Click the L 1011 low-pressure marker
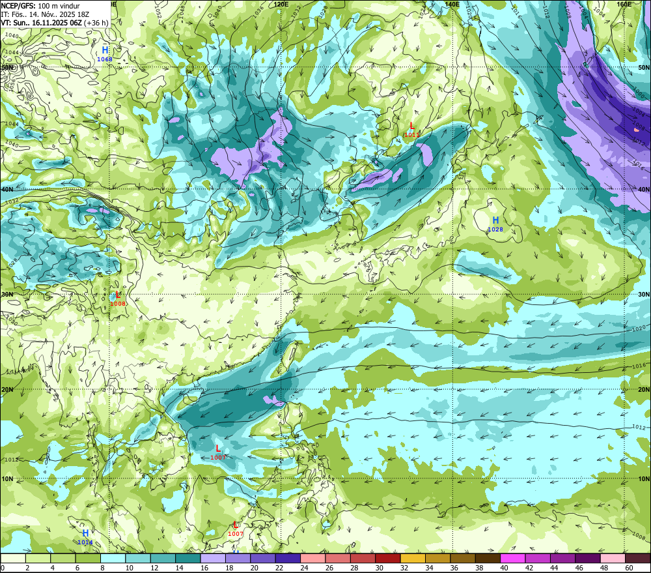 tap(412, 129)
